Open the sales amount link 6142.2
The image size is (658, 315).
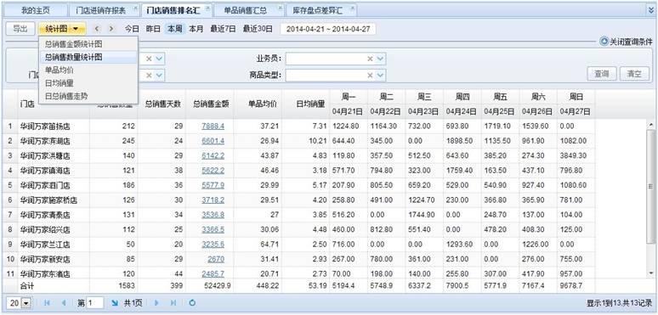pyautogui.click(x=213, y=156)
